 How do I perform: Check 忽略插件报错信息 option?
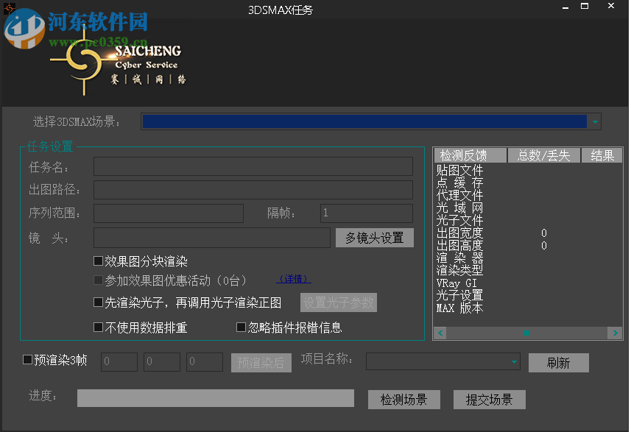point(240,326)
